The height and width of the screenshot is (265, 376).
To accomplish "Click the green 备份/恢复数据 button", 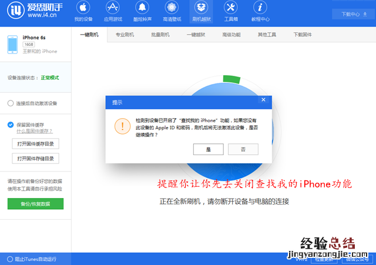I will [x=35, y=204].
